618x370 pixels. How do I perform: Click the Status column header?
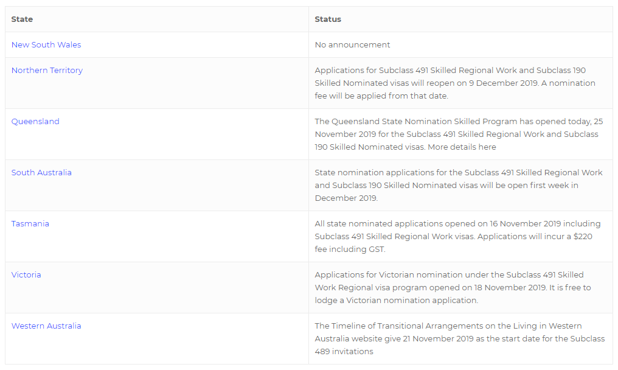pos(328,19)
